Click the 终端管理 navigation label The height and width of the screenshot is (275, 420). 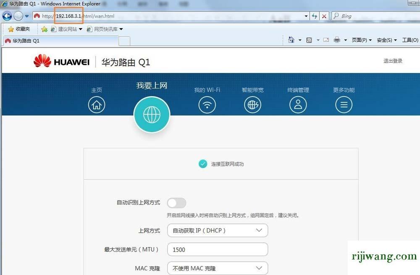[298, 90]
